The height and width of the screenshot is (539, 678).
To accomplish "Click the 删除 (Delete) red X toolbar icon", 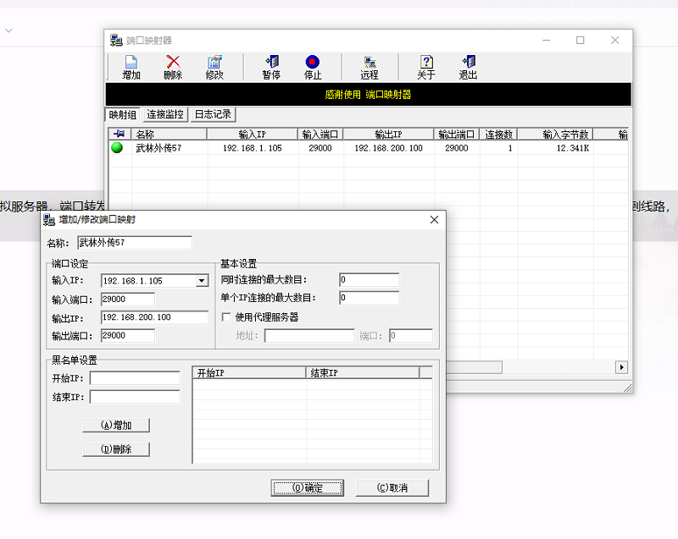I will (173, 68).
